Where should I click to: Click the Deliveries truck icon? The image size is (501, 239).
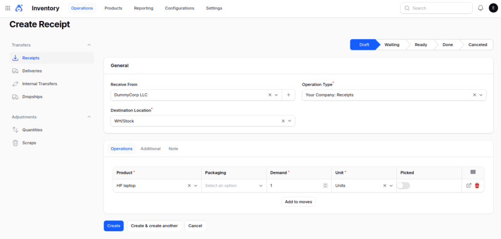tap(15, 71)
